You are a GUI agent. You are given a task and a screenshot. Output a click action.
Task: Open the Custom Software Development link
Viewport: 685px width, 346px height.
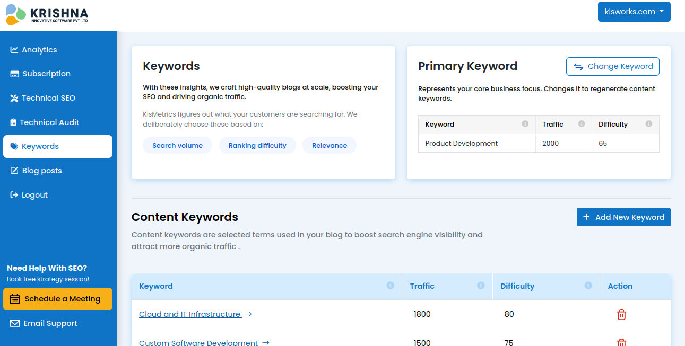[198, 343]
